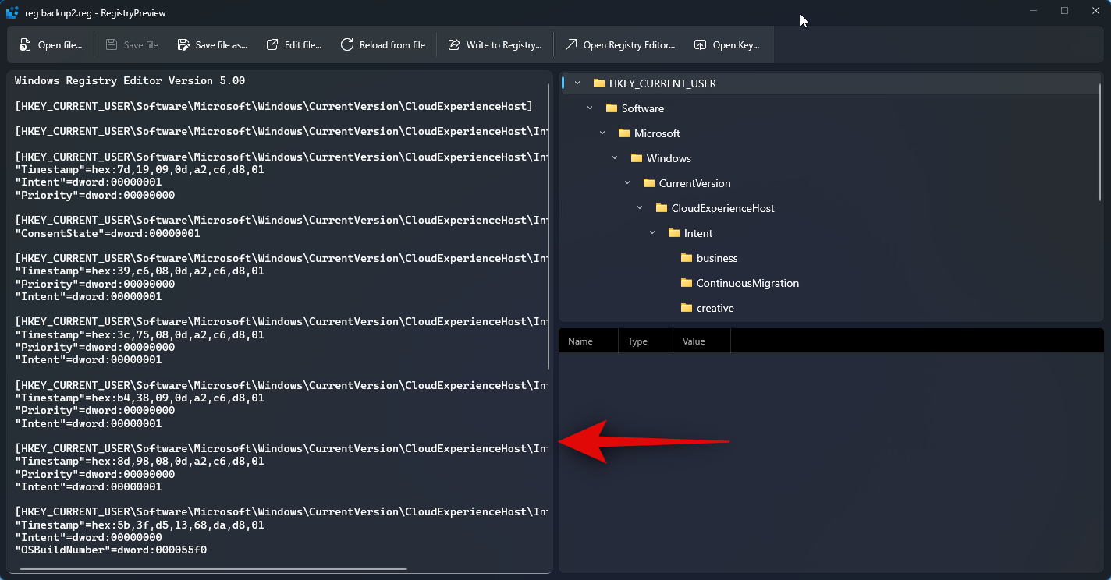This screenshot has width=1111, height=580.
Task: Click the Save file as icon
Action: [x=183, y=45]
